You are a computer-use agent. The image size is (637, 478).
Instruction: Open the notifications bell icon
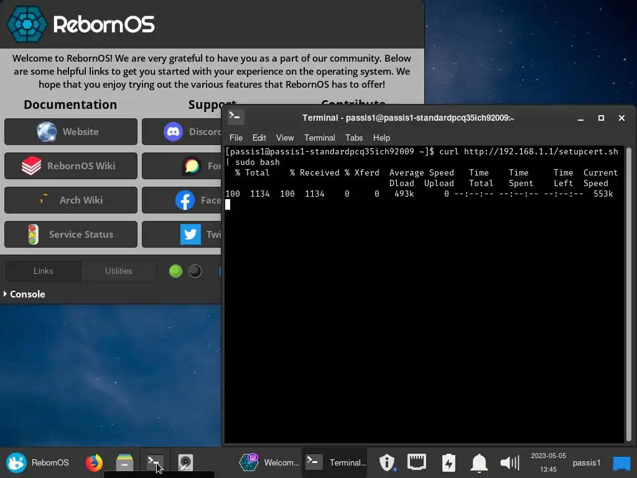(480, 462)
